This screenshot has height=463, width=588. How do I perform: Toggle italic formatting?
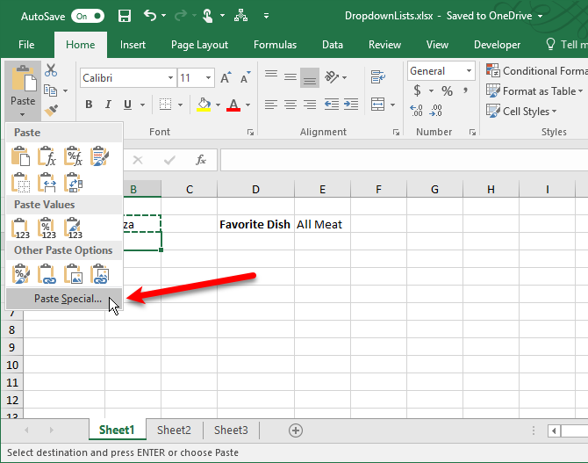point(108,105)
